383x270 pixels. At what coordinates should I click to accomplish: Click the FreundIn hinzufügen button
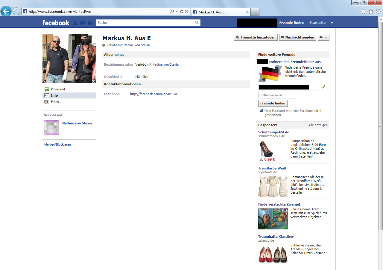256,37
